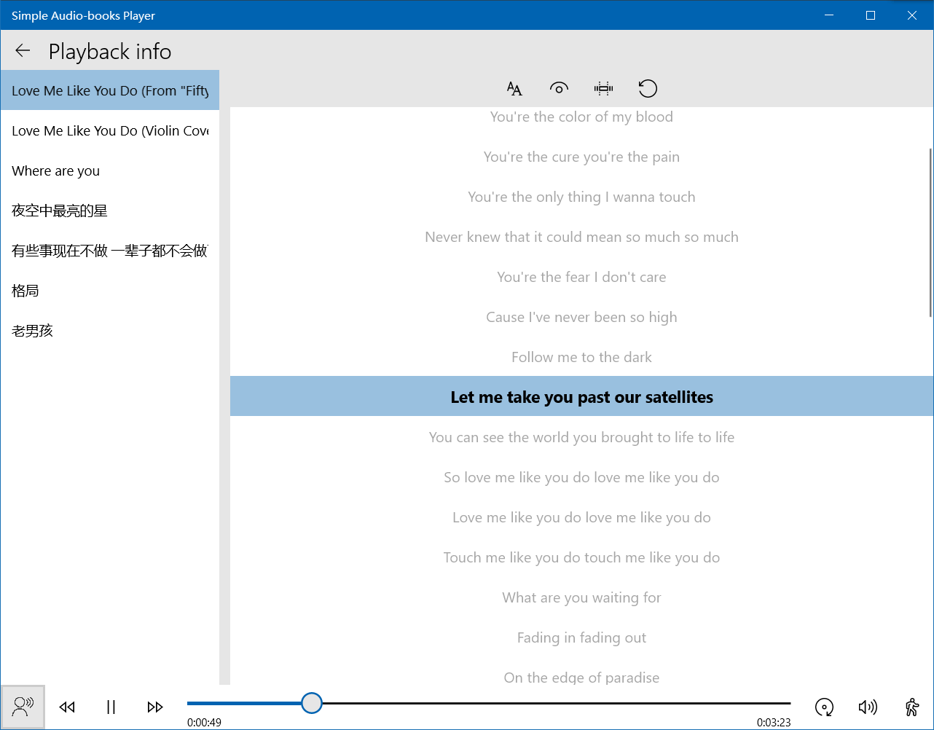This screenshot has width=934, height=730.
Task: Click the circular reset arrow icon
Action: [x=648, y=89]
